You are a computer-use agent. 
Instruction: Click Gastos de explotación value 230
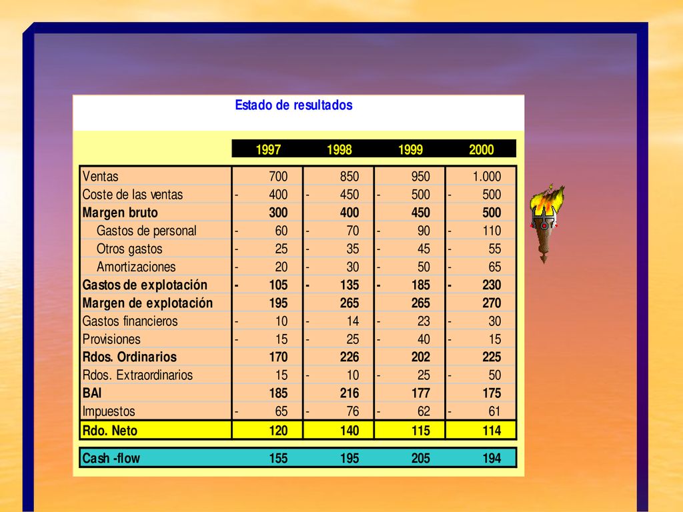tap(492, 285)
